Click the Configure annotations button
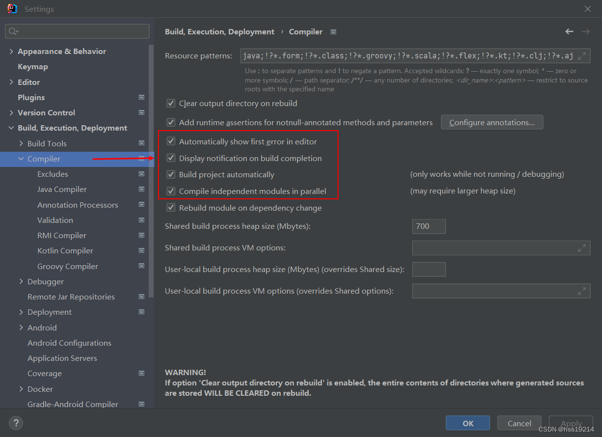The width and height of the screenshot is (602, 437). pyautogui.click(x=492, y=122)
